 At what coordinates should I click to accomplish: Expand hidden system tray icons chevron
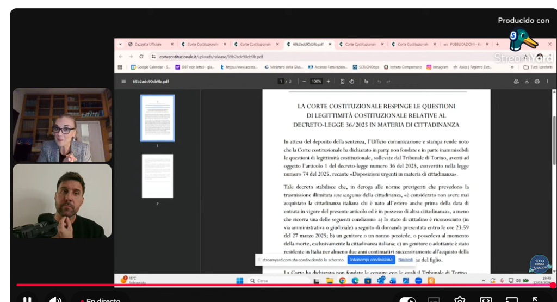[484, 281]
